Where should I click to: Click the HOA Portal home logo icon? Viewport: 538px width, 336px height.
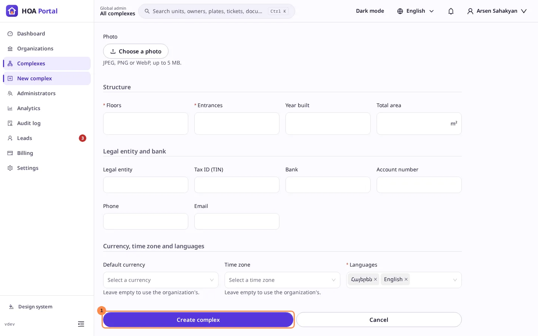(12, 11)
